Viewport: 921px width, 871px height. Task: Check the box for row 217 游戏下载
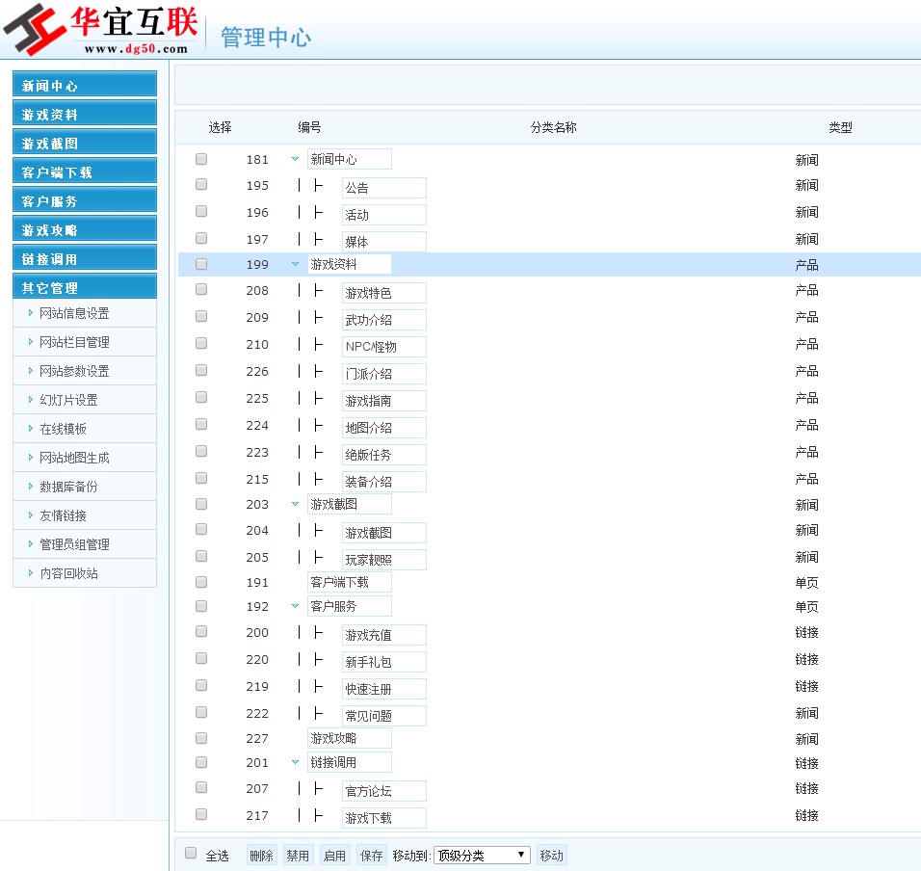(x=201, y=814)
